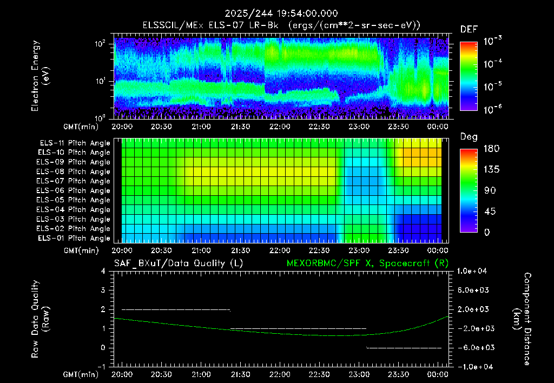
Task: Click 'GMT(min)' under the pitch angle panel
Action: tap(81, 251)
